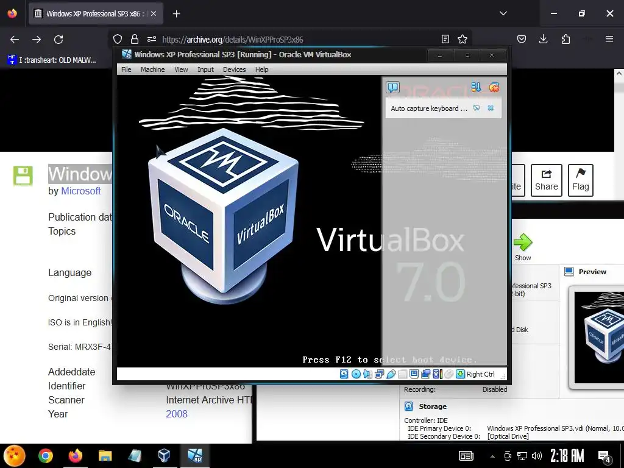Show hidden system tray icons arrow
The image size is (624, 468).
tap(492, 456)
